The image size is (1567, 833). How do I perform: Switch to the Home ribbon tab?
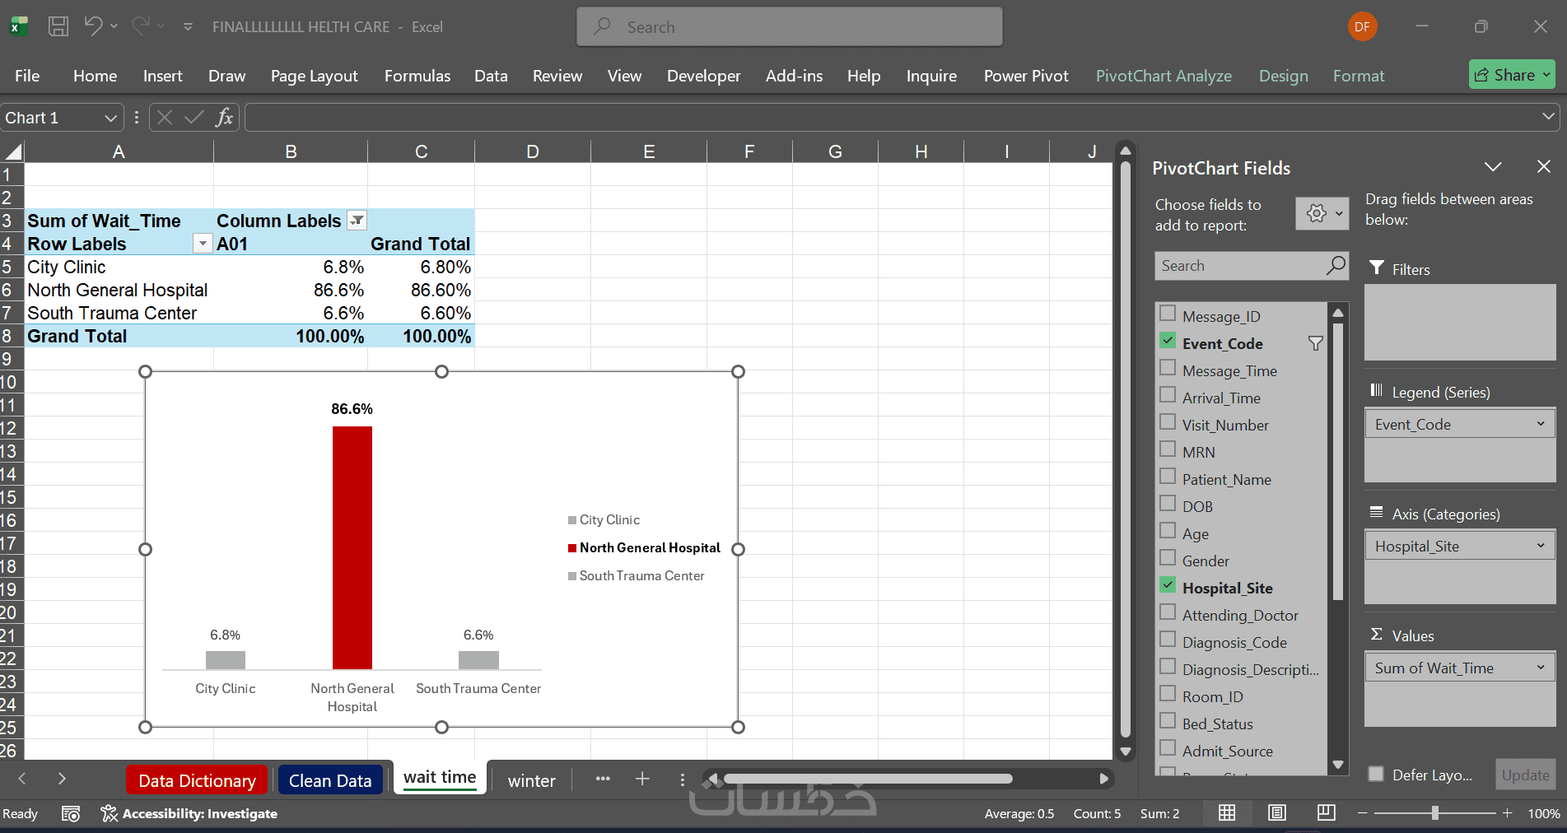(95, 76)
